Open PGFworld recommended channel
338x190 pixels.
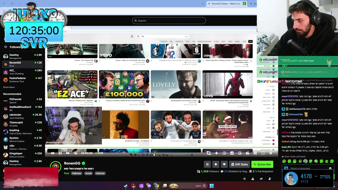(x=22, y=101)
